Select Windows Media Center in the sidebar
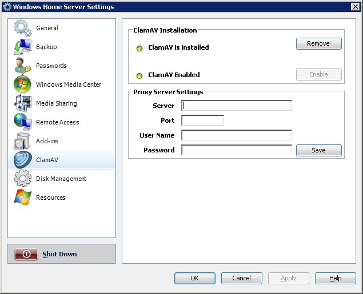The height and width of the screenshot is (294, 363). tap(62, 84)
